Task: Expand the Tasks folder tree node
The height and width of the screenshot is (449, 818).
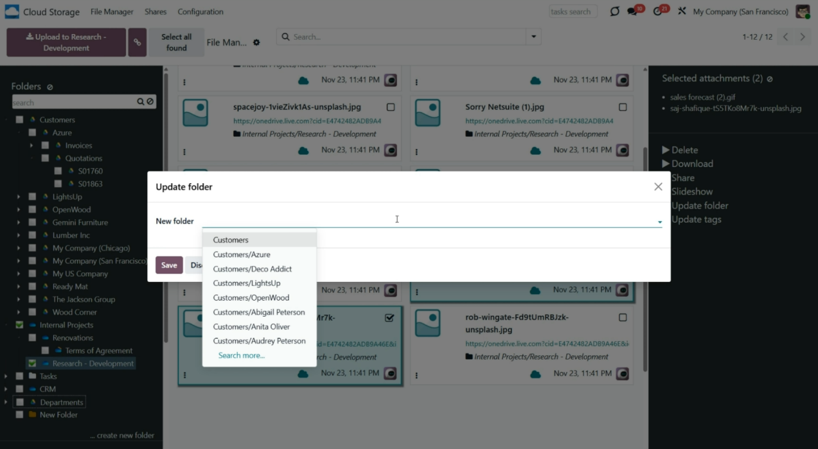Action: (6, 376)
